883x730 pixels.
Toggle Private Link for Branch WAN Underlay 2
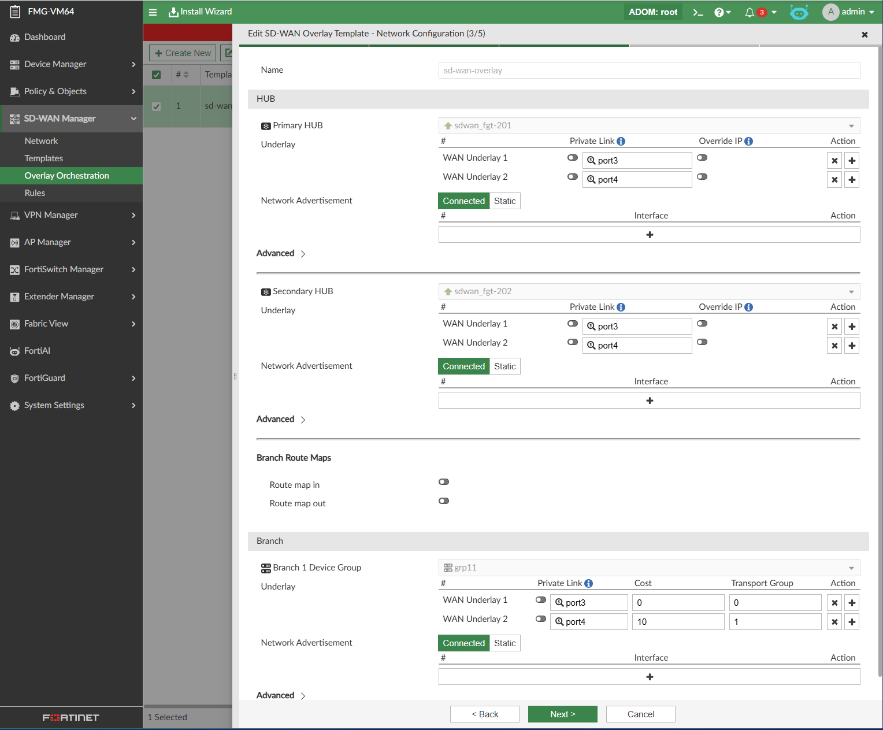click(x=541, y=619)
